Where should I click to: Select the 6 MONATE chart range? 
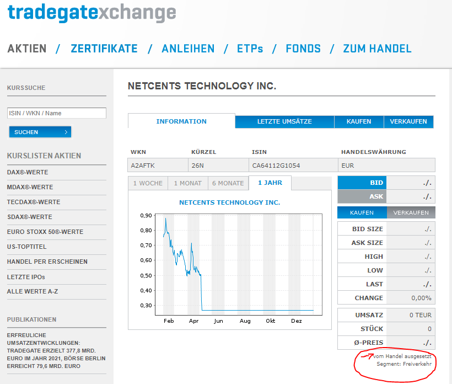point(228,183)
